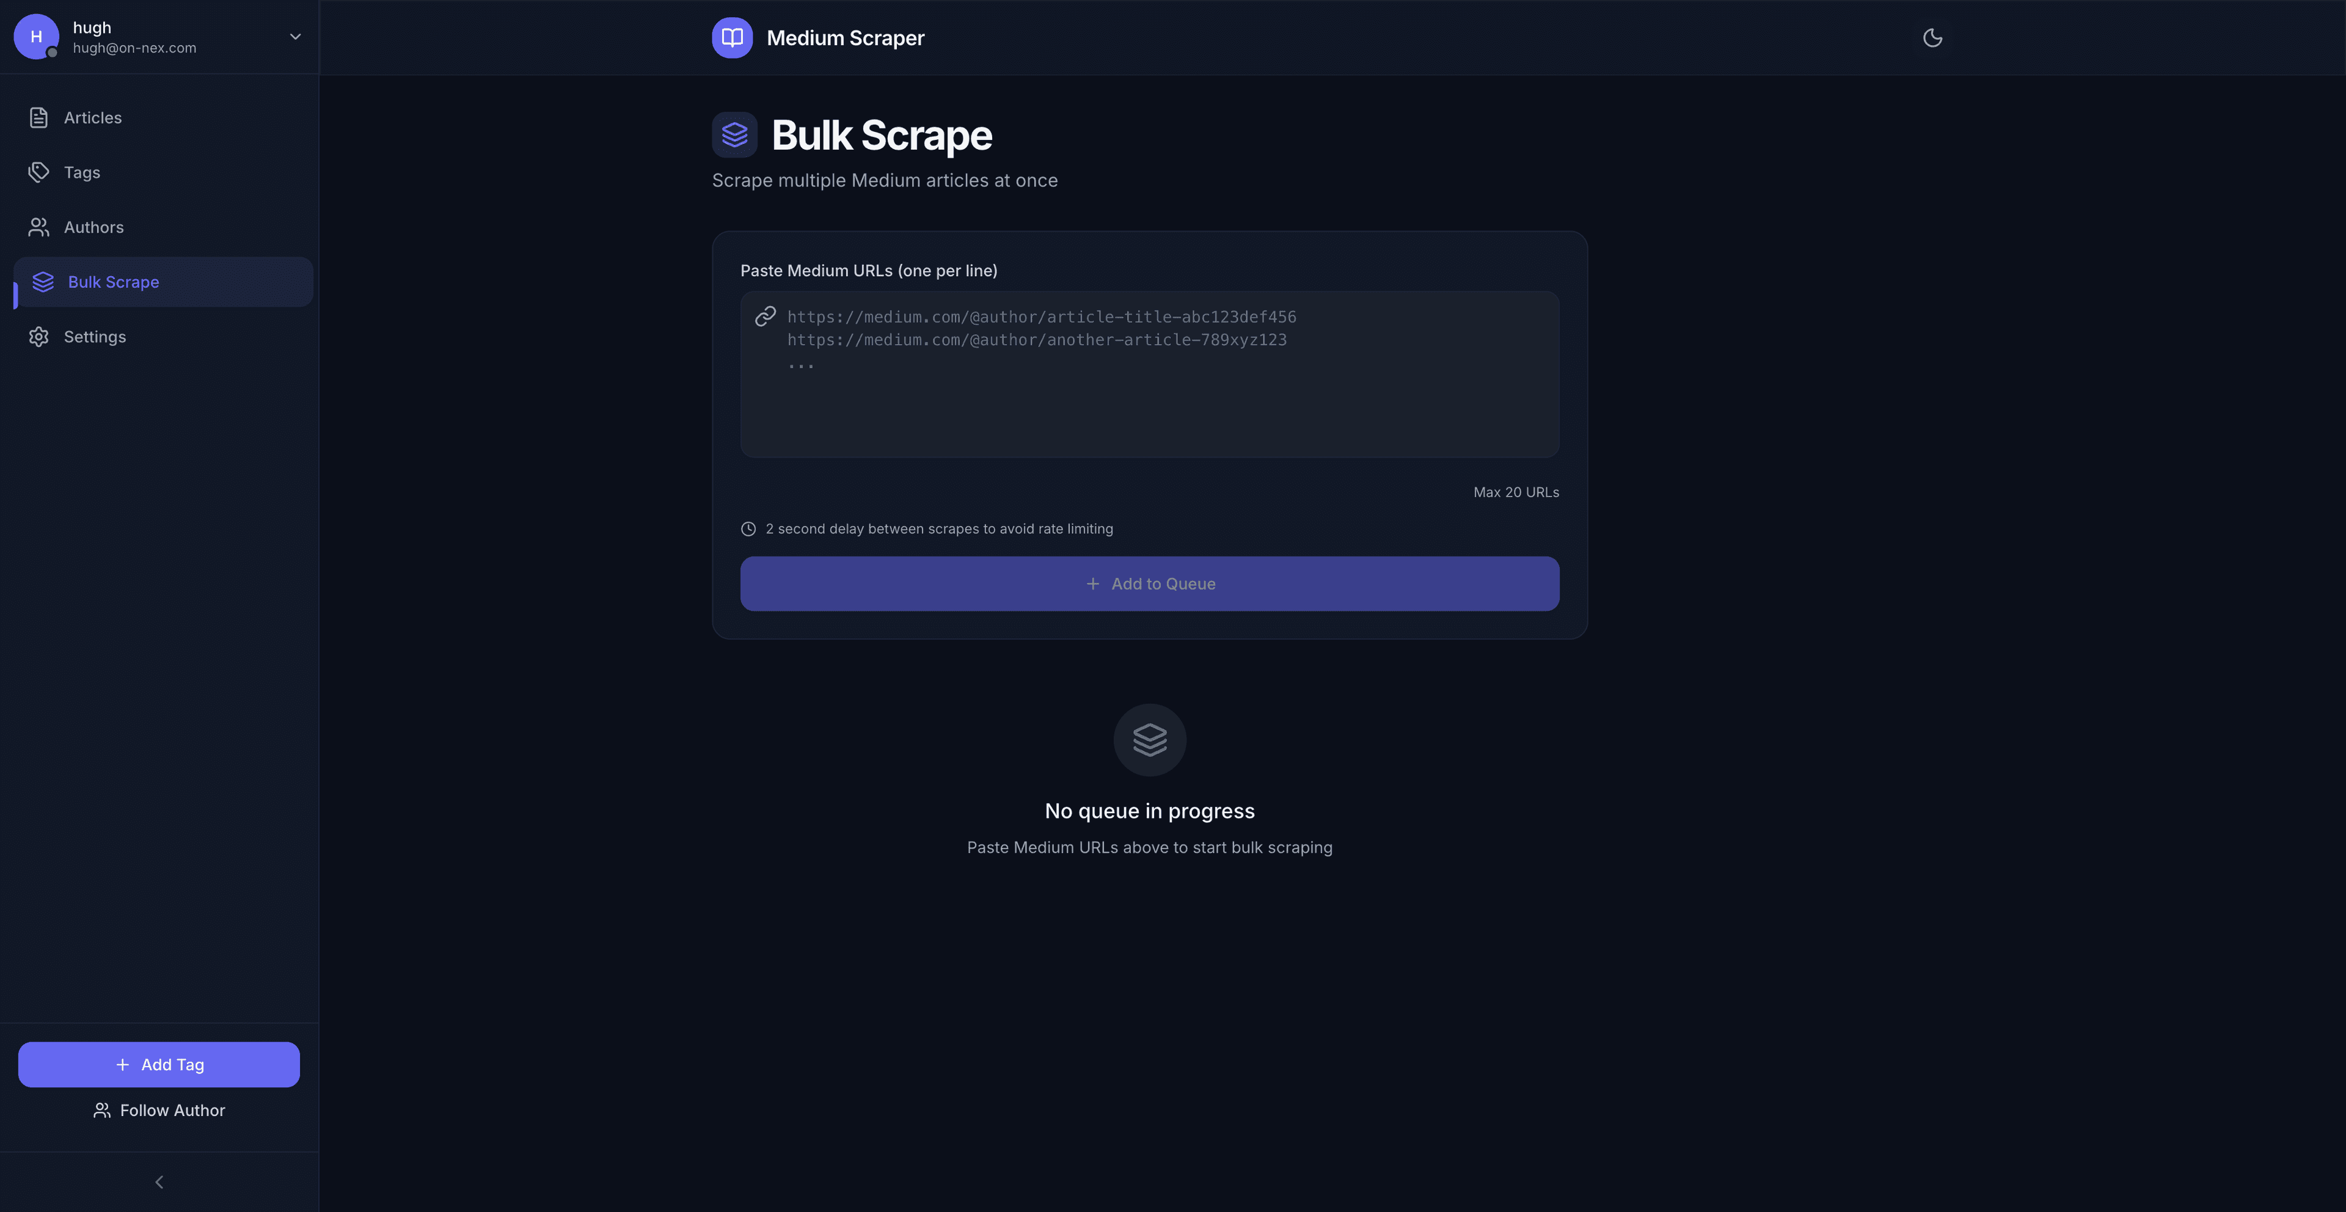
Task: Click the Authors people icon
Action: pos(38,227)
